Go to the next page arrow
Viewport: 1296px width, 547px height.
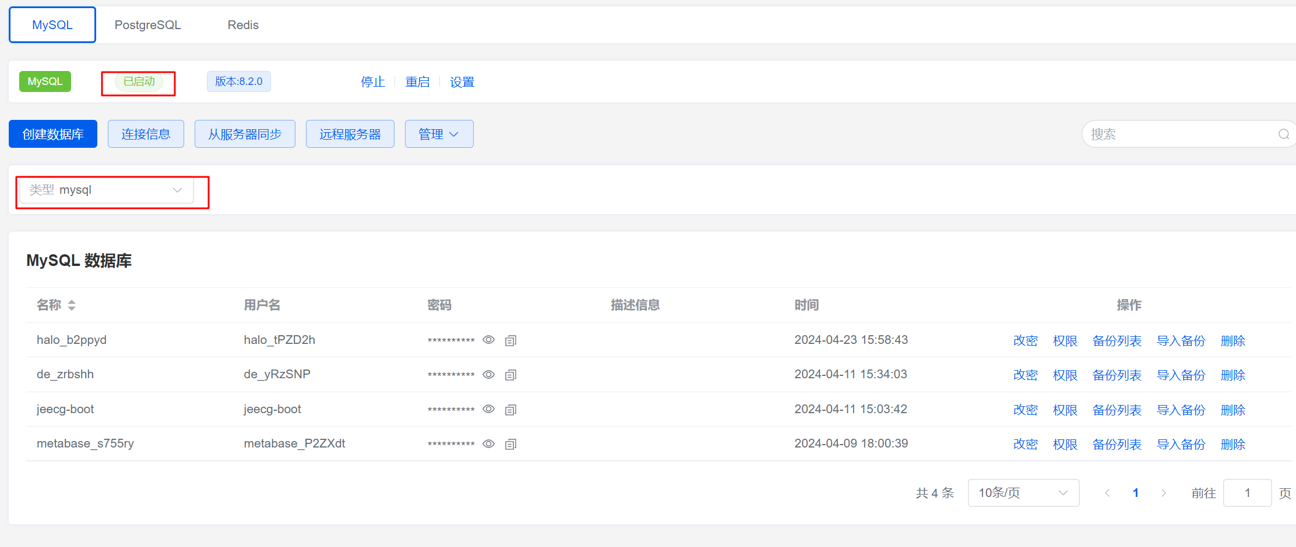click(1164, 493)
